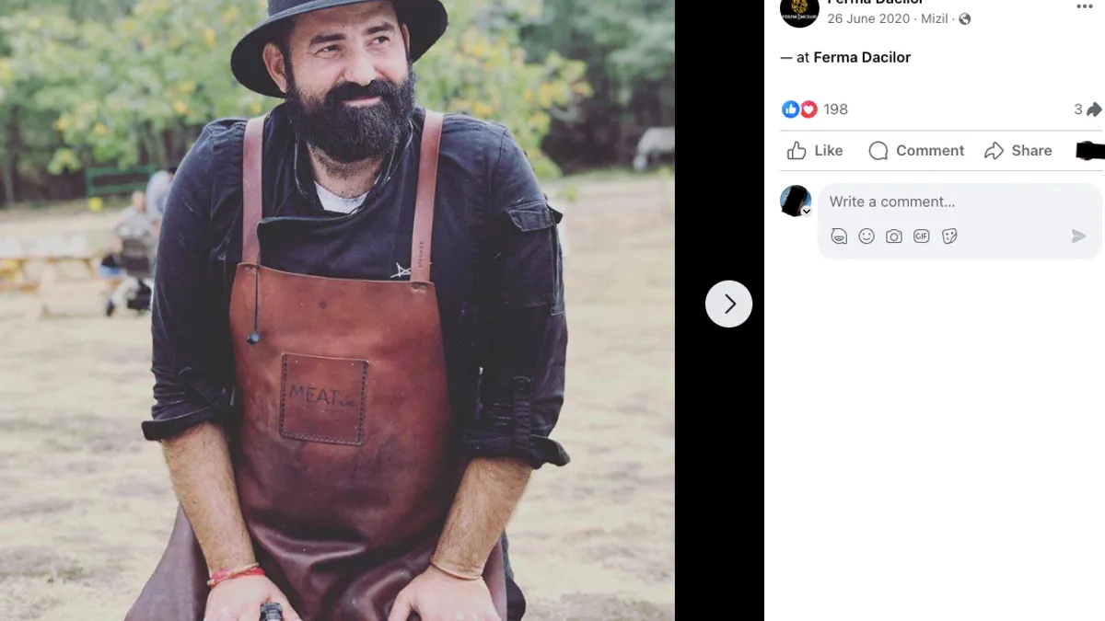Go to the next photo with arrow
Image resolution: width=1105 pixels, height=621 pixels.
pyautogui.click(x=728, y=304)
